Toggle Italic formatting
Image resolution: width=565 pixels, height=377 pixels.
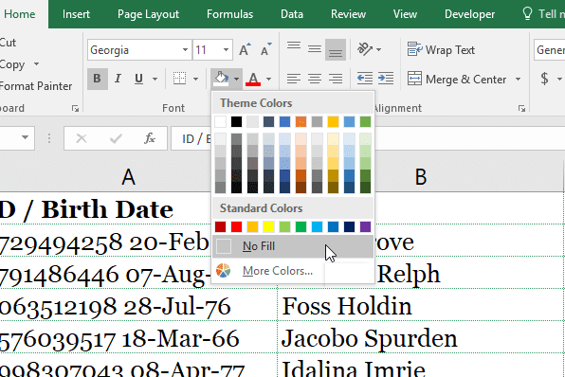click(x=118, y=79)
